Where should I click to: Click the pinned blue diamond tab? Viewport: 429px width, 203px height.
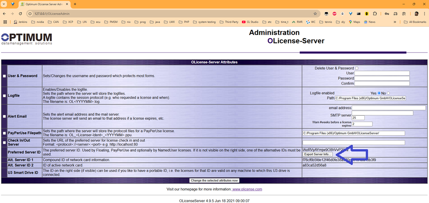click(13, 4)
